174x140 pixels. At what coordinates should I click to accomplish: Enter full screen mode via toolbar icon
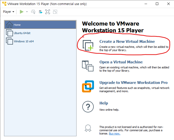click(x=48, y=12)
